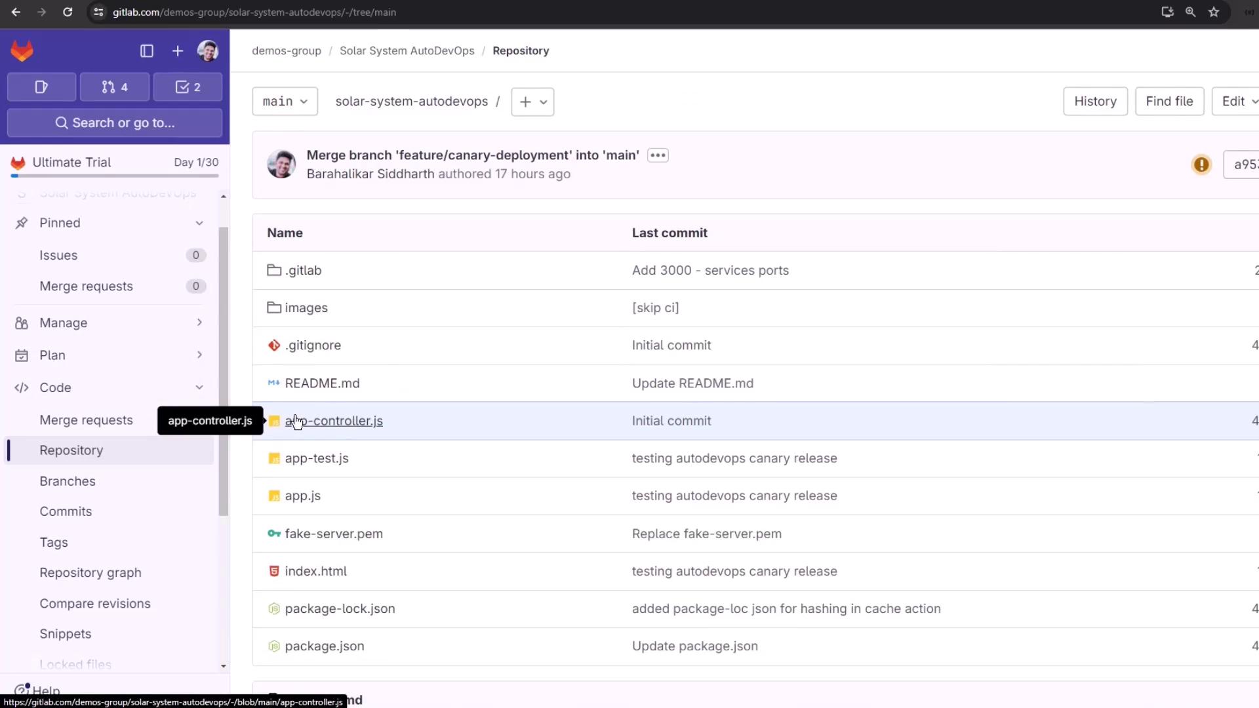Click the History button
This screenshot has height=708, width=1259.
click(x=1094, y=102)
